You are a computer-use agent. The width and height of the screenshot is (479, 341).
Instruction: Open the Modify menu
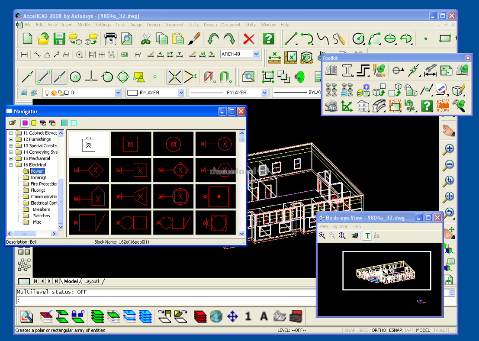pos(84,25)
